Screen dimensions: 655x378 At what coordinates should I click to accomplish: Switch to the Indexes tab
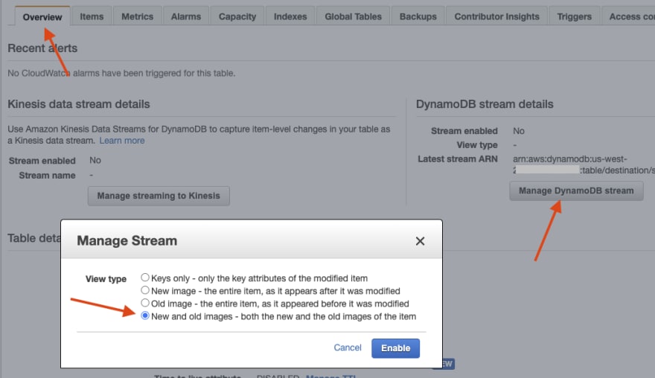tap(290, 16)
